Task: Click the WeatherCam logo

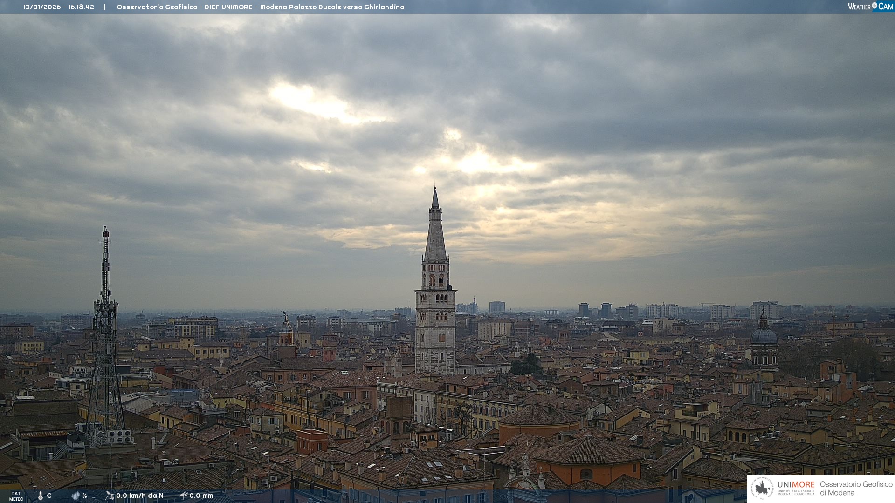Action: (x=870, y=7)
